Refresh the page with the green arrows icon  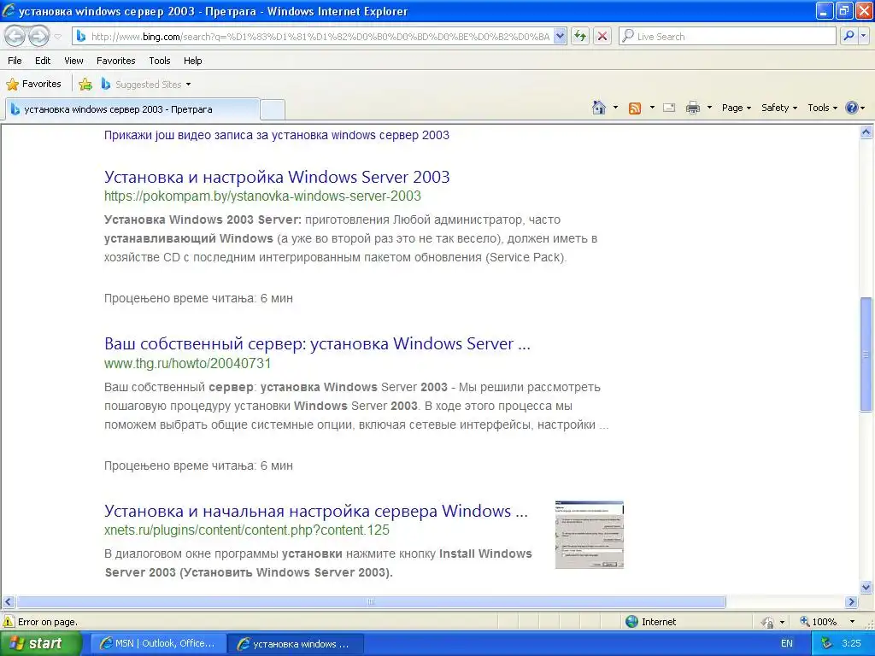pos(580,36)
